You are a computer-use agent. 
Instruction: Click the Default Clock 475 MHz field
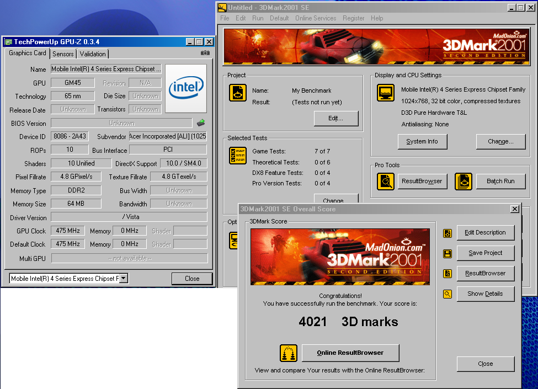(x=67, y=244)
